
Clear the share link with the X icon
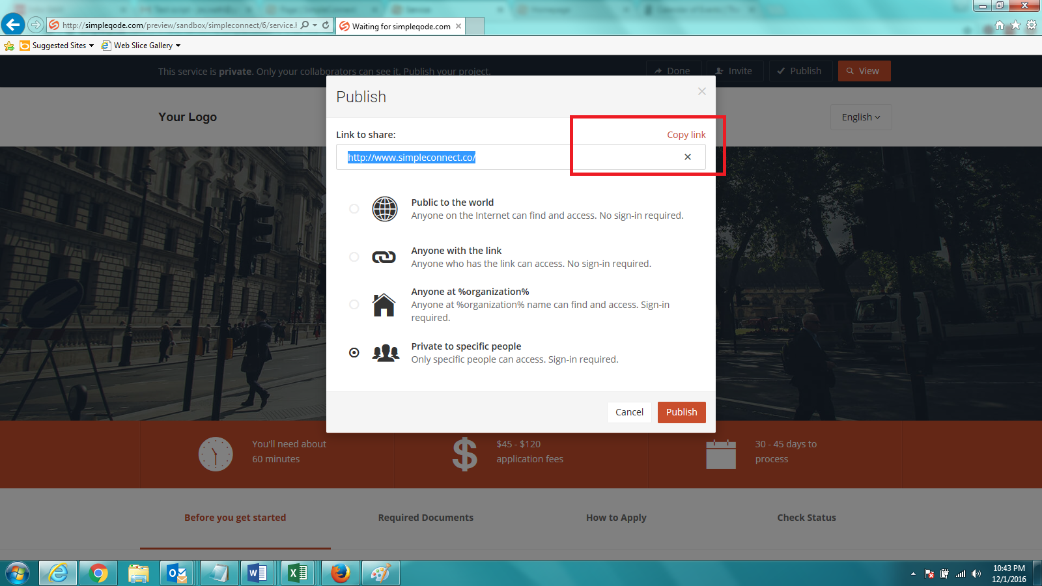(688, 157)
